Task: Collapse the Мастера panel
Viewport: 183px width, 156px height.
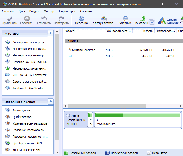Action: [x=51, y=33]
